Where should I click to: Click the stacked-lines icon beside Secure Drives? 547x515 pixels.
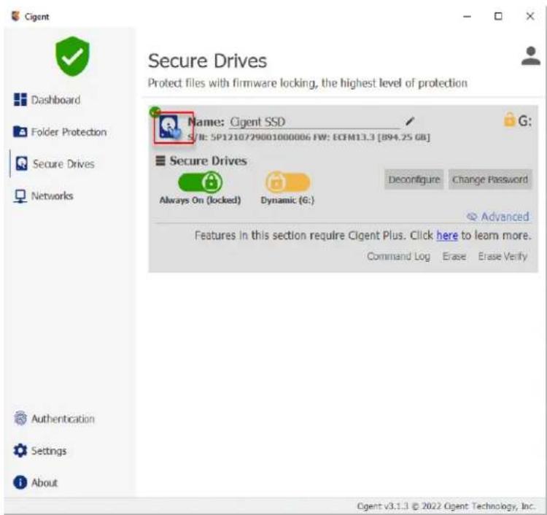pyautogui.click(x=160, y=161)
